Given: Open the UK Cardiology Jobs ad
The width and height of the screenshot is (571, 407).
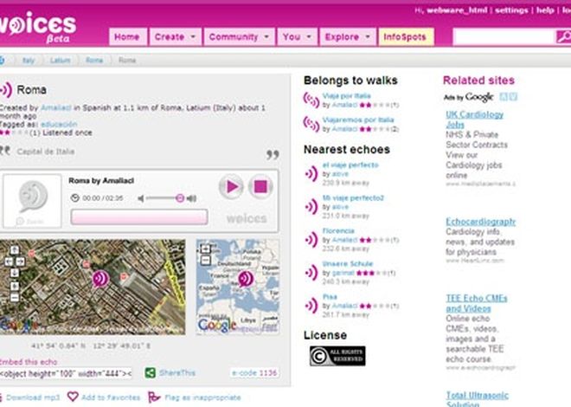Looking at the screenshot, I should [x=474, y=120].
